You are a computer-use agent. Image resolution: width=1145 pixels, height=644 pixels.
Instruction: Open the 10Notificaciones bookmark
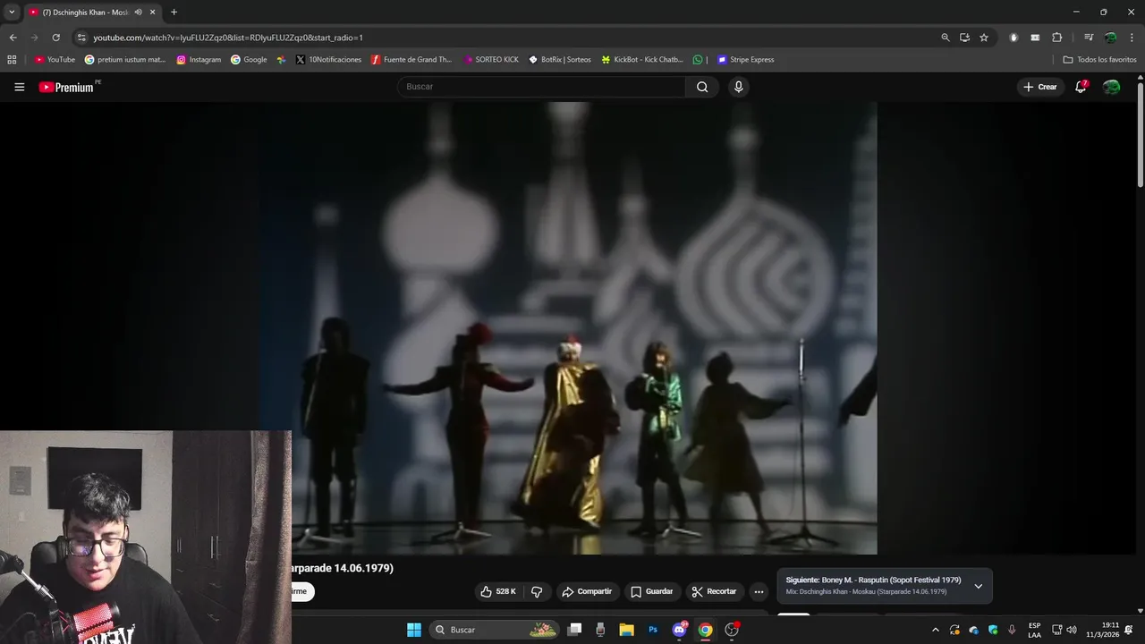[x=328, y=60]
